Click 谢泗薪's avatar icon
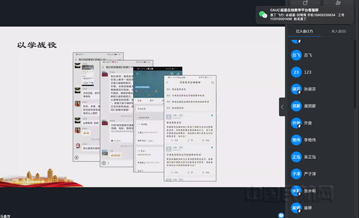This screenshot has height=218, width=359. [296, 106]
